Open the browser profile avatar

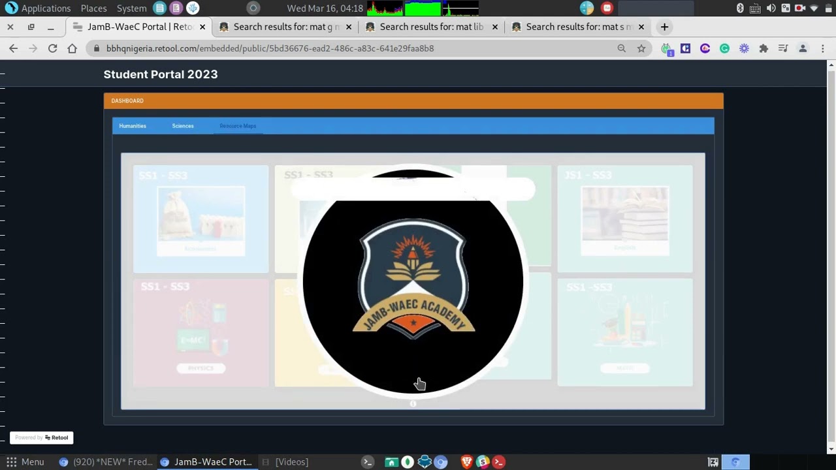pyautogui.click(x=803, y=48)
